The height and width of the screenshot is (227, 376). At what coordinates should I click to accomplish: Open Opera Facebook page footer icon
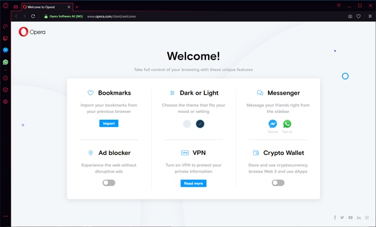point(335,217)
